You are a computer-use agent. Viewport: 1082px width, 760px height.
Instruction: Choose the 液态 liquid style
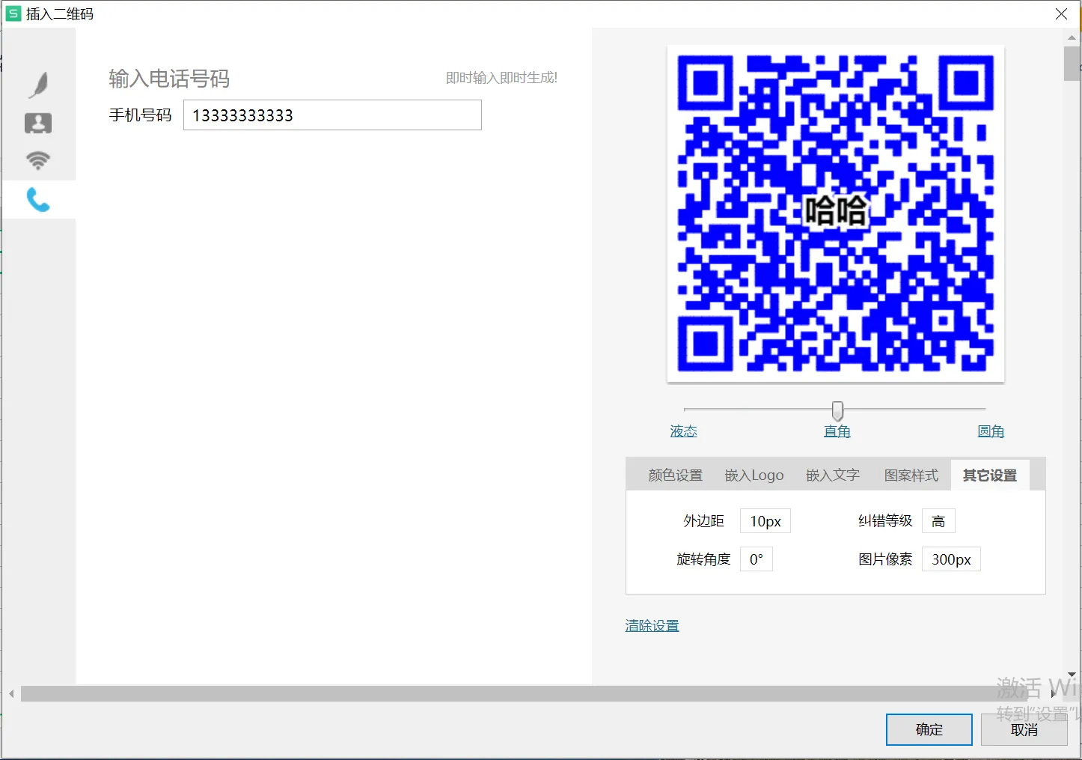pyautogui.click(x=683, y=431)
